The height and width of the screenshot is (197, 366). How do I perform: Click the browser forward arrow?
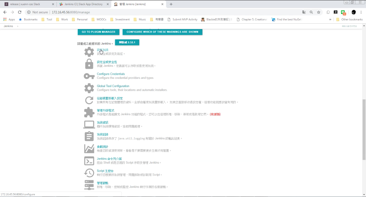pos(12,12)
